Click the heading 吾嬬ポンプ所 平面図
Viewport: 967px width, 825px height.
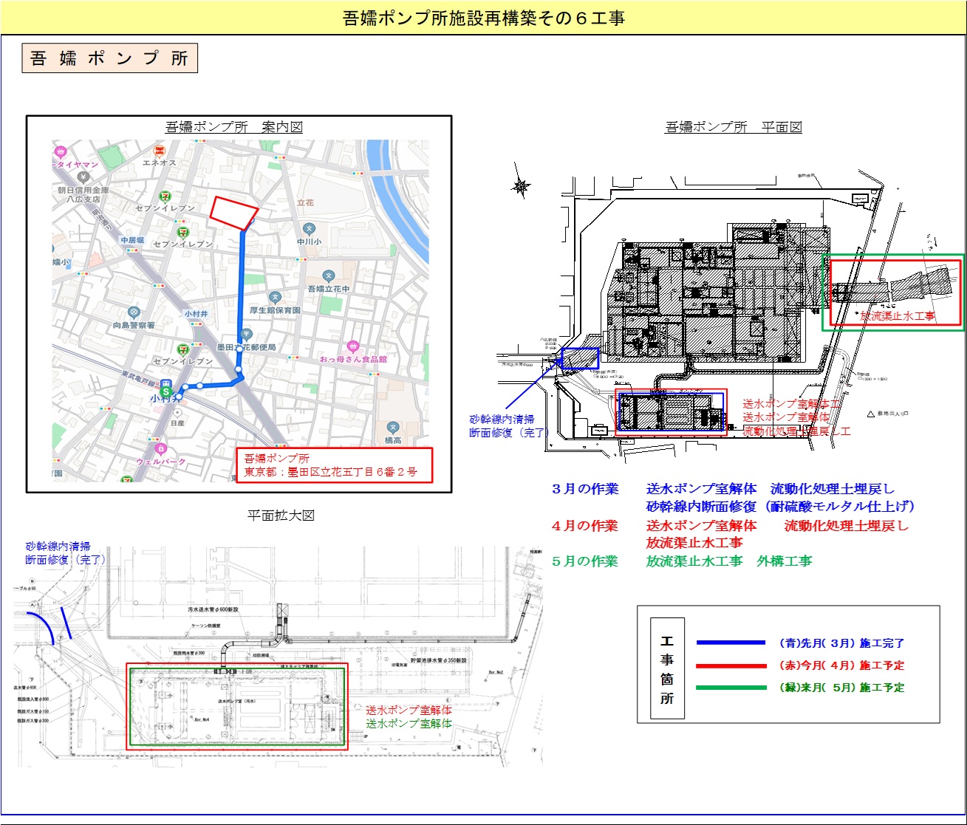click(734, 127)
